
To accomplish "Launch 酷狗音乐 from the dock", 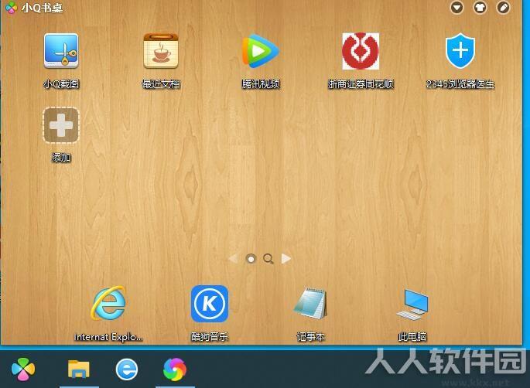I will 210,303.
